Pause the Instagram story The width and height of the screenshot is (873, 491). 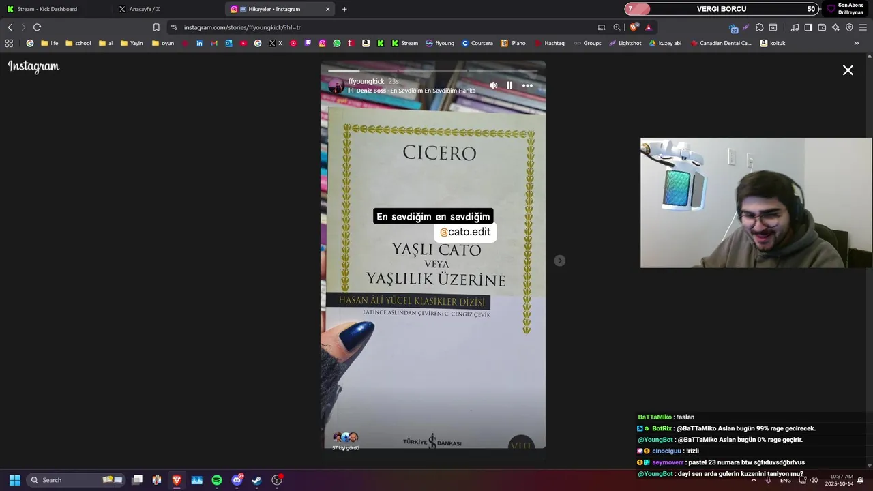(x=509, y=85)
